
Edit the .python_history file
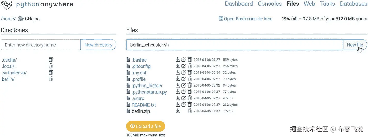click(x=184, y=85)
